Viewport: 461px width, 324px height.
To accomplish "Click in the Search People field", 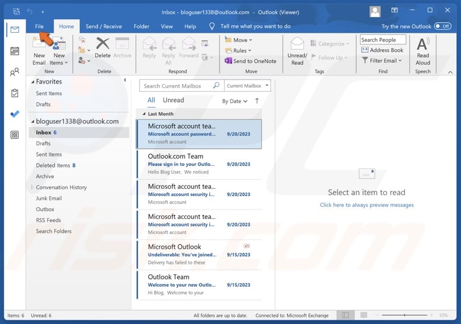I will 383,40.
